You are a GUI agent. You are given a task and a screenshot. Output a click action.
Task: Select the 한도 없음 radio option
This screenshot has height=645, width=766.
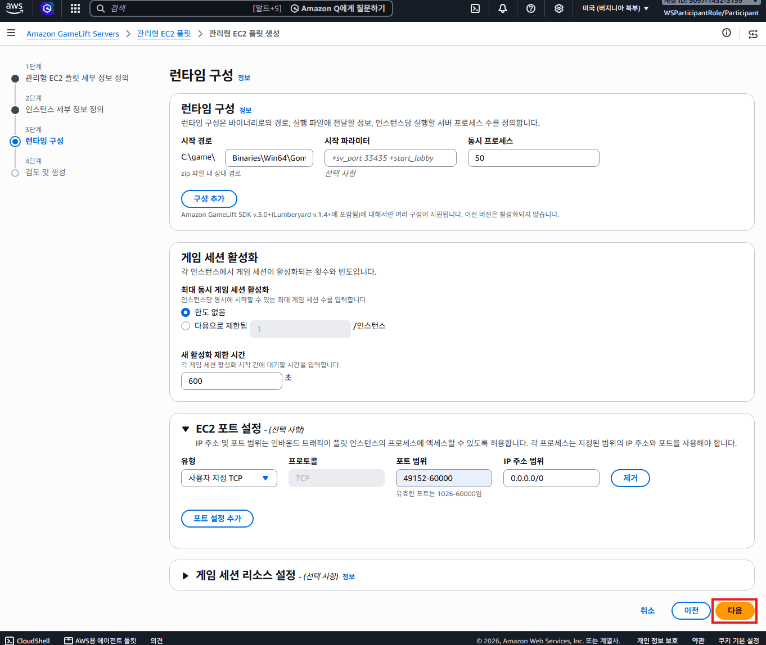tap(186, 312)
